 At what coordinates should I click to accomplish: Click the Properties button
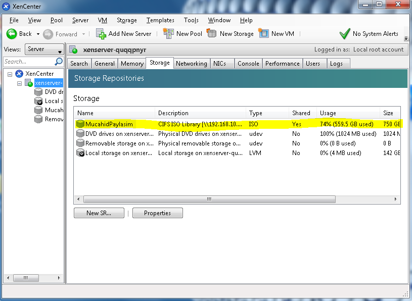[157, 213]
